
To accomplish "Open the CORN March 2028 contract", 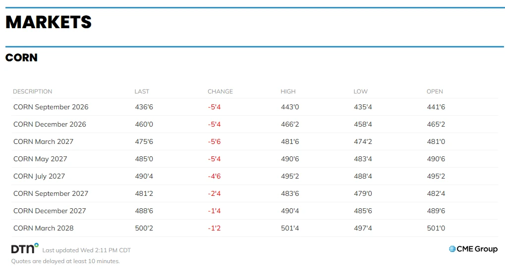I will (x=44, y=229).
